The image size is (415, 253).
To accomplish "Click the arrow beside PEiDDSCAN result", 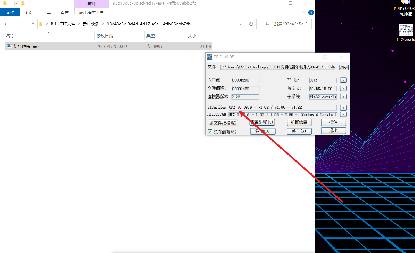I will pos(343,114).
